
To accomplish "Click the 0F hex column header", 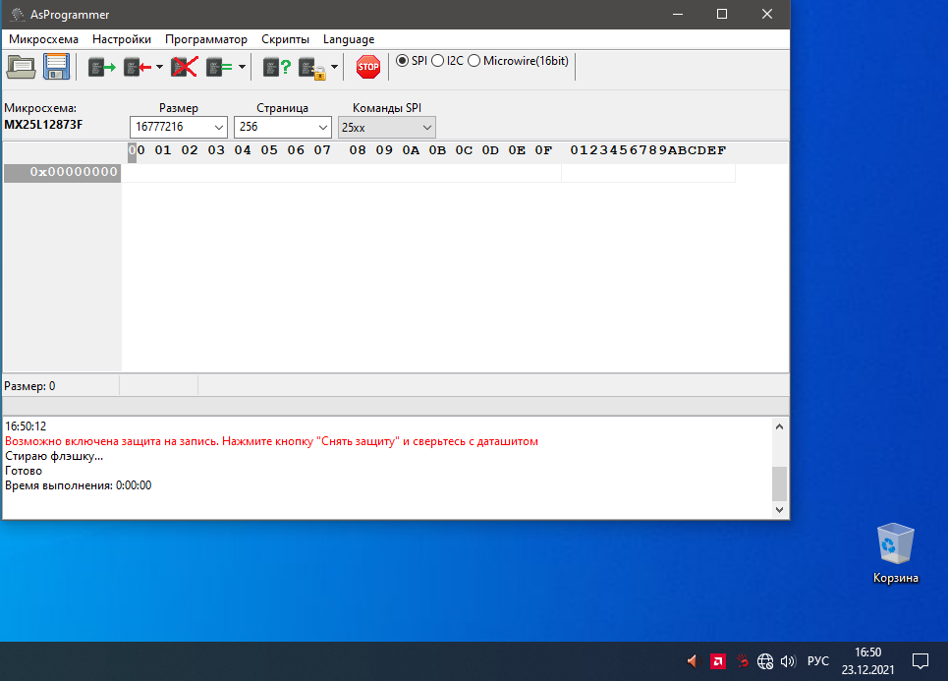I will click(x=543, y=150).
